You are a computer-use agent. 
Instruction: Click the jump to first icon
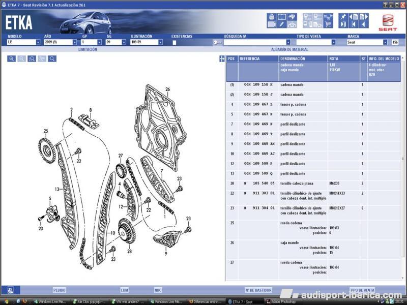click(354, 24)
